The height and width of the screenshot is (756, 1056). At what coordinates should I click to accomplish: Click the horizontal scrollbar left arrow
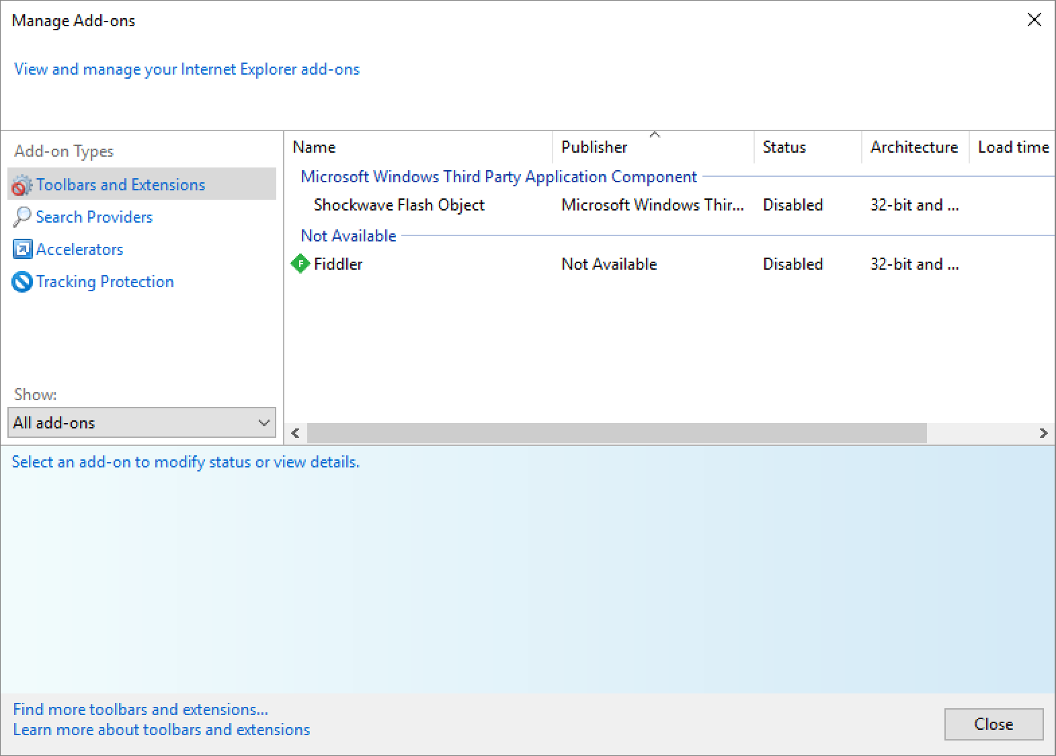(296, 433)
